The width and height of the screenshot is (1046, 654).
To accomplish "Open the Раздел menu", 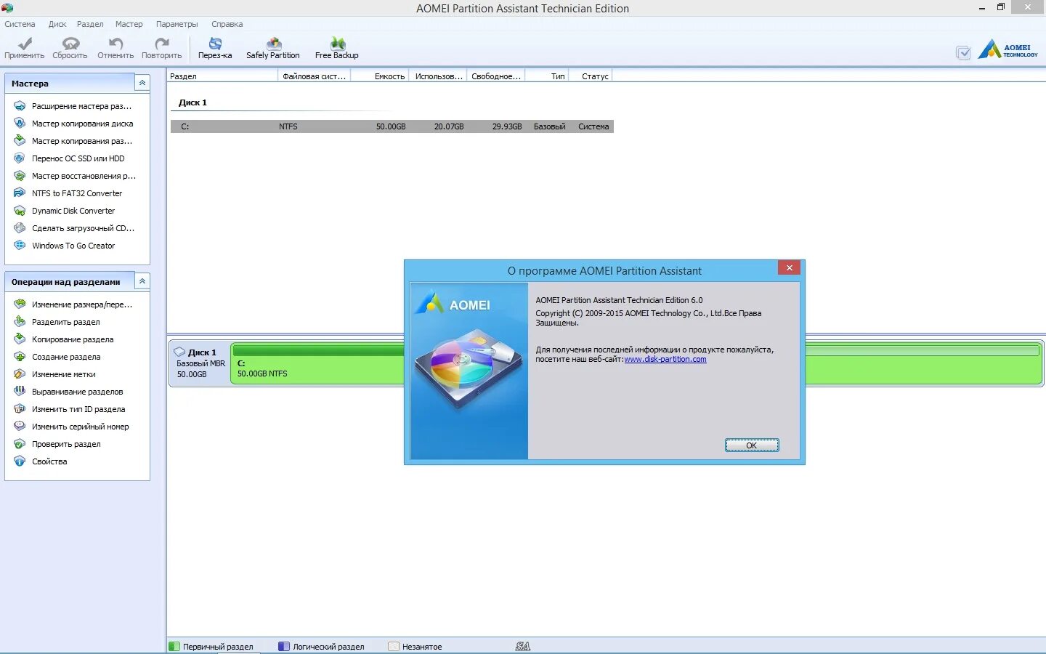I will pyautogui.click(x=90, y=24).
